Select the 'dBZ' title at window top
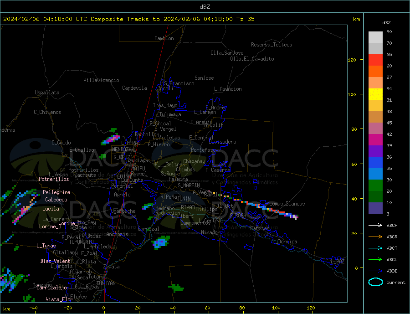410x314 pixels. point(205,7)
